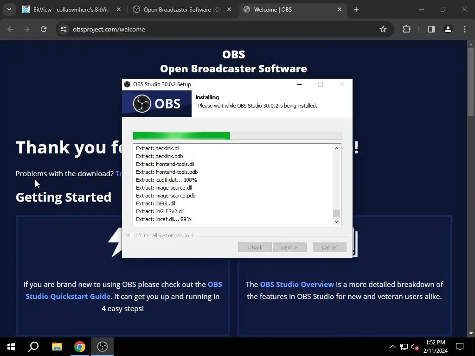
Task: Close the BitView tab
Action: 119,9
